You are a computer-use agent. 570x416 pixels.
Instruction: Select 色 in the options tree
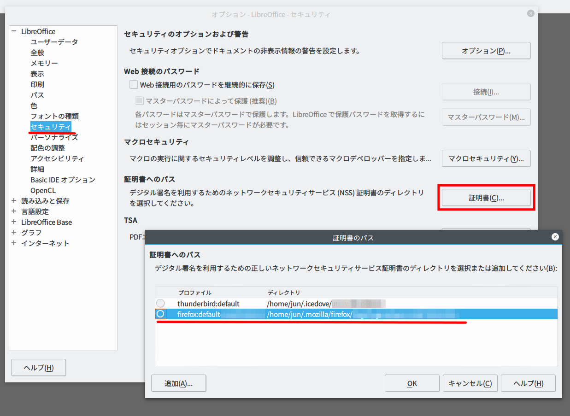[34, 105]
